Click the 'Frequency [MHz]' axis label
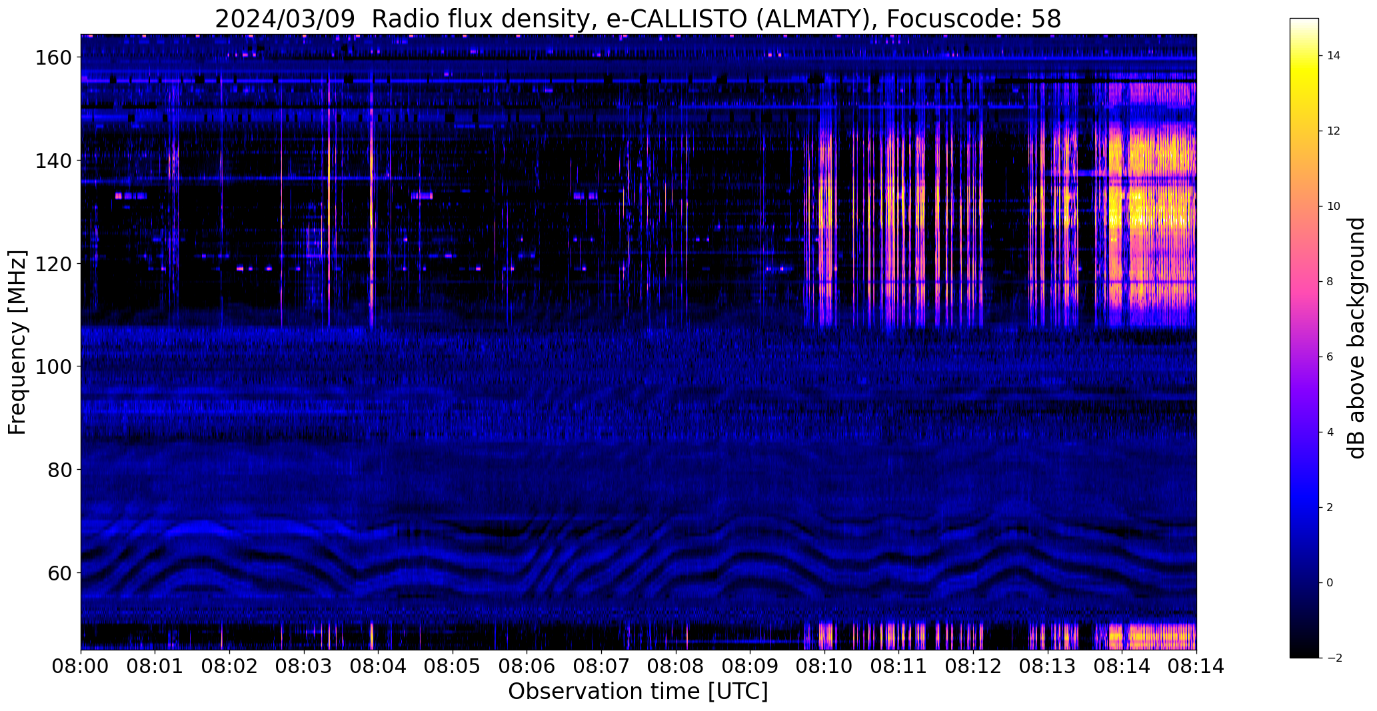This screenshot has width=1377, height=711. [17, 342]
